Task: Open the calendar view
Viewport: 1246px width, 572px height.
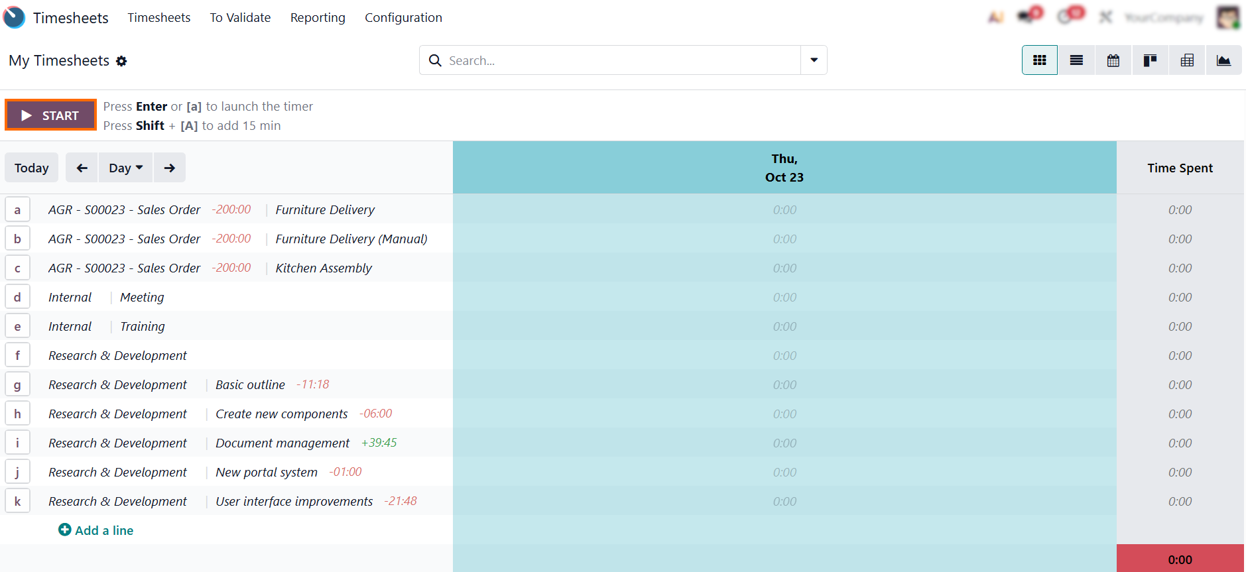Action: [x=1113, y=60]
